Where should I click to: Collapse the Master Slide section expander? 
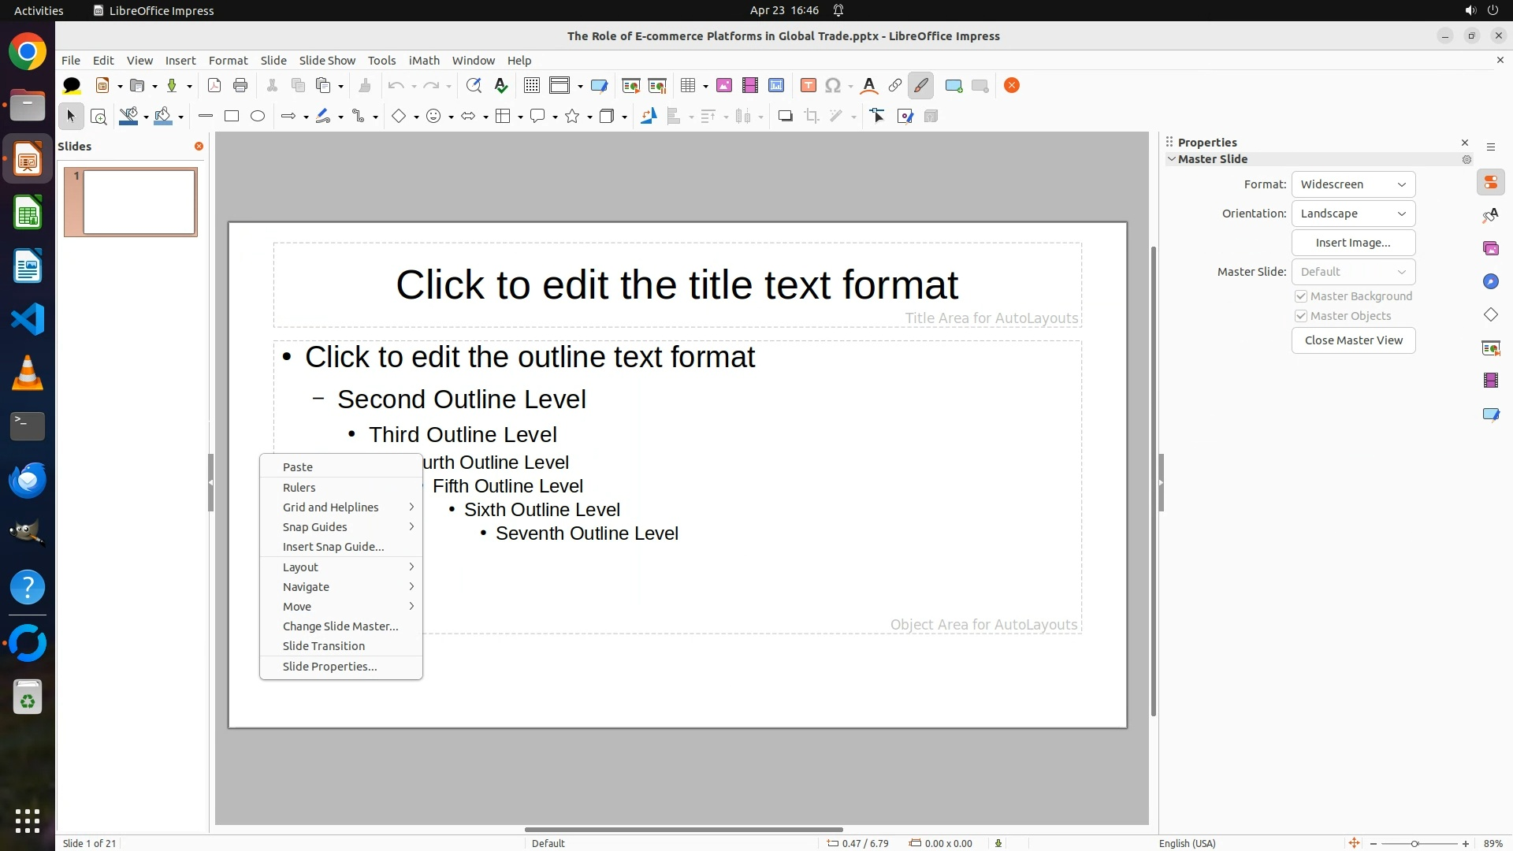(x=1172, y=159)
